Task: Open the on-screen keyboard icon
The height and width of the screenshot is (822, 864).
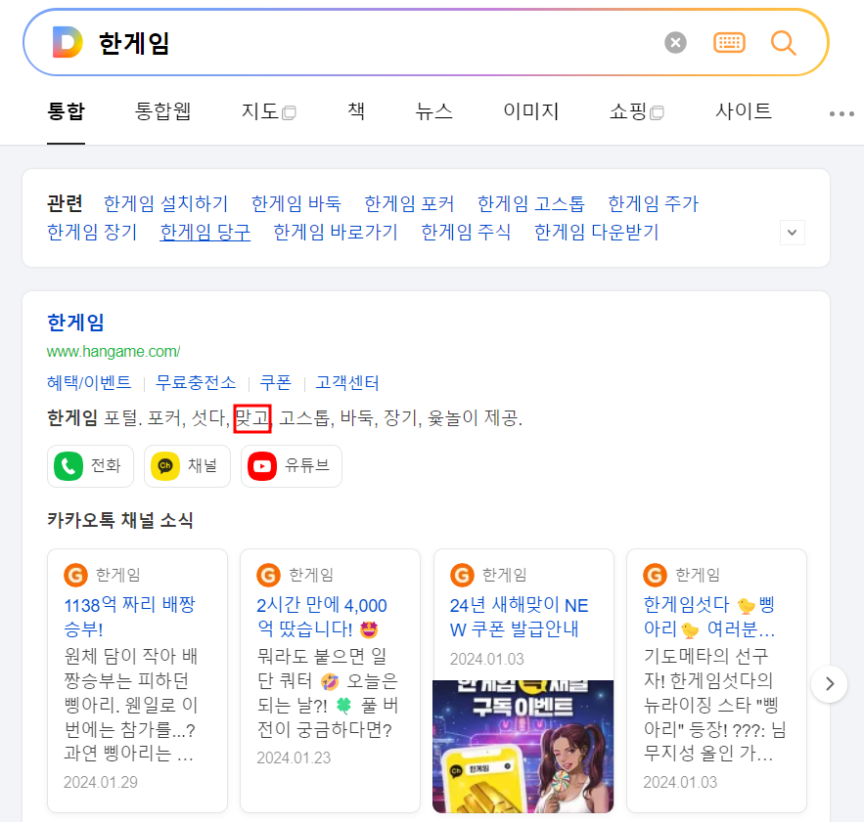Action: (x=729, y=42)
